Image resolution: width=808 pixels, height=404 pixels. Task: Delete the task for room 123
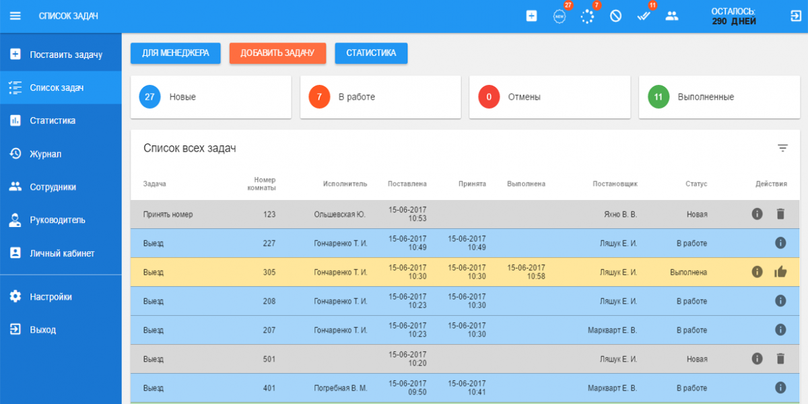pyautogui.click(x=780, y=214)
